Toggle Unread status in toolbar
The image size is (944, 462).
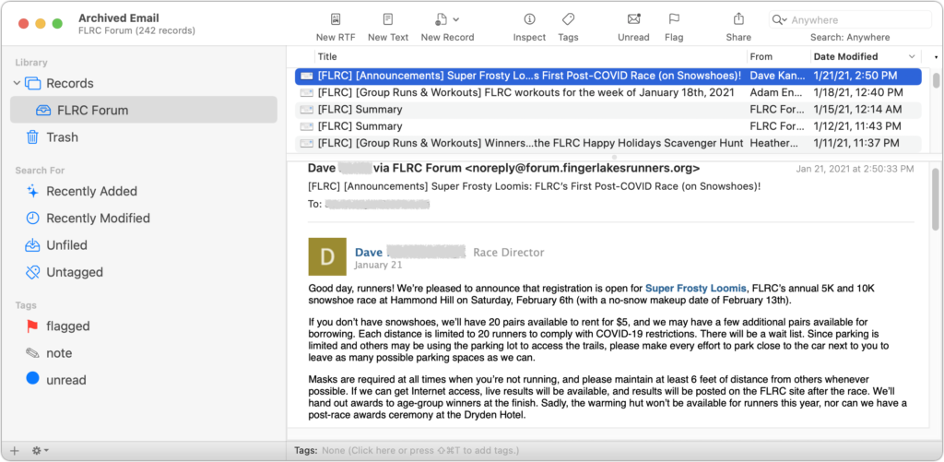click(x=633, y=19)
